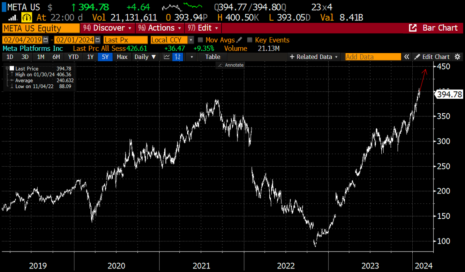Click the Mov Avgs pencil edit icon

pyautogui.click(x=239, y=40)
